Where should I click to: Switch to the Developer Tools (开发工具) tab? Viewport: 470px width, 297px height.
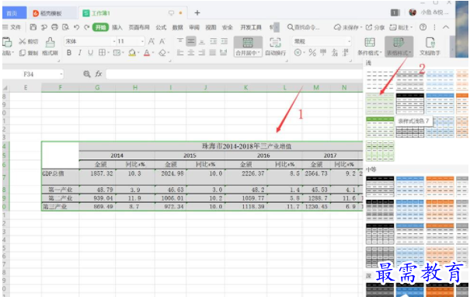click(x=251, y=27)
